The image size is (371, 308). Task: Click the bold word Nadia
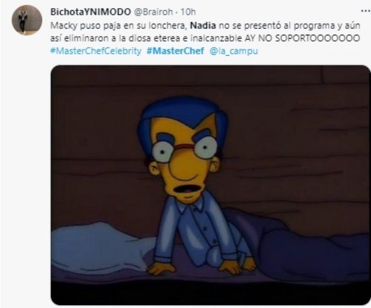point(203,25)
